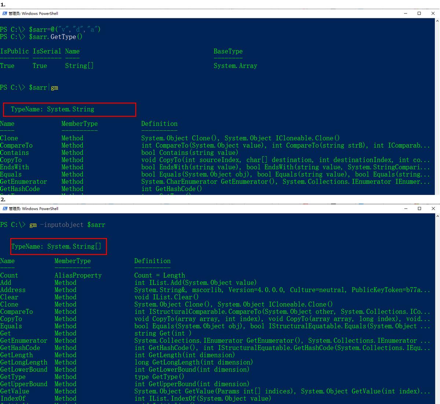Minimize the first PowerShell window
The height and width of the screenshot is (404, 440).
pos(406,14)
